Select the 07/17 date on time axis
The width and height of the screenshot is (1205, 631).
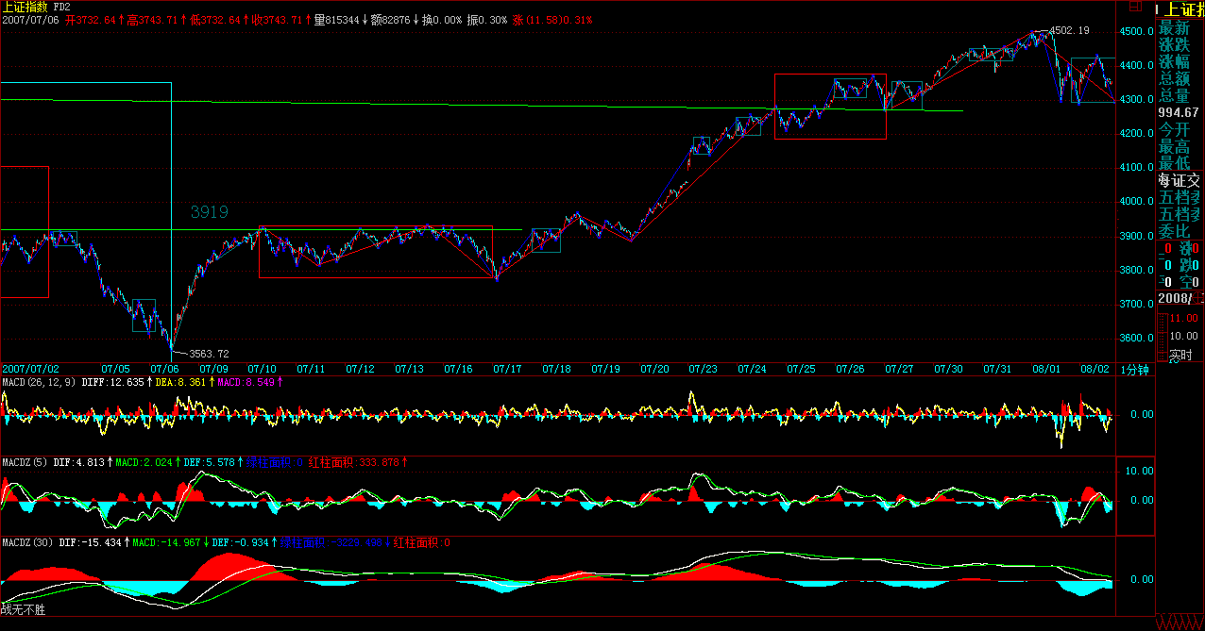(507, 369)
